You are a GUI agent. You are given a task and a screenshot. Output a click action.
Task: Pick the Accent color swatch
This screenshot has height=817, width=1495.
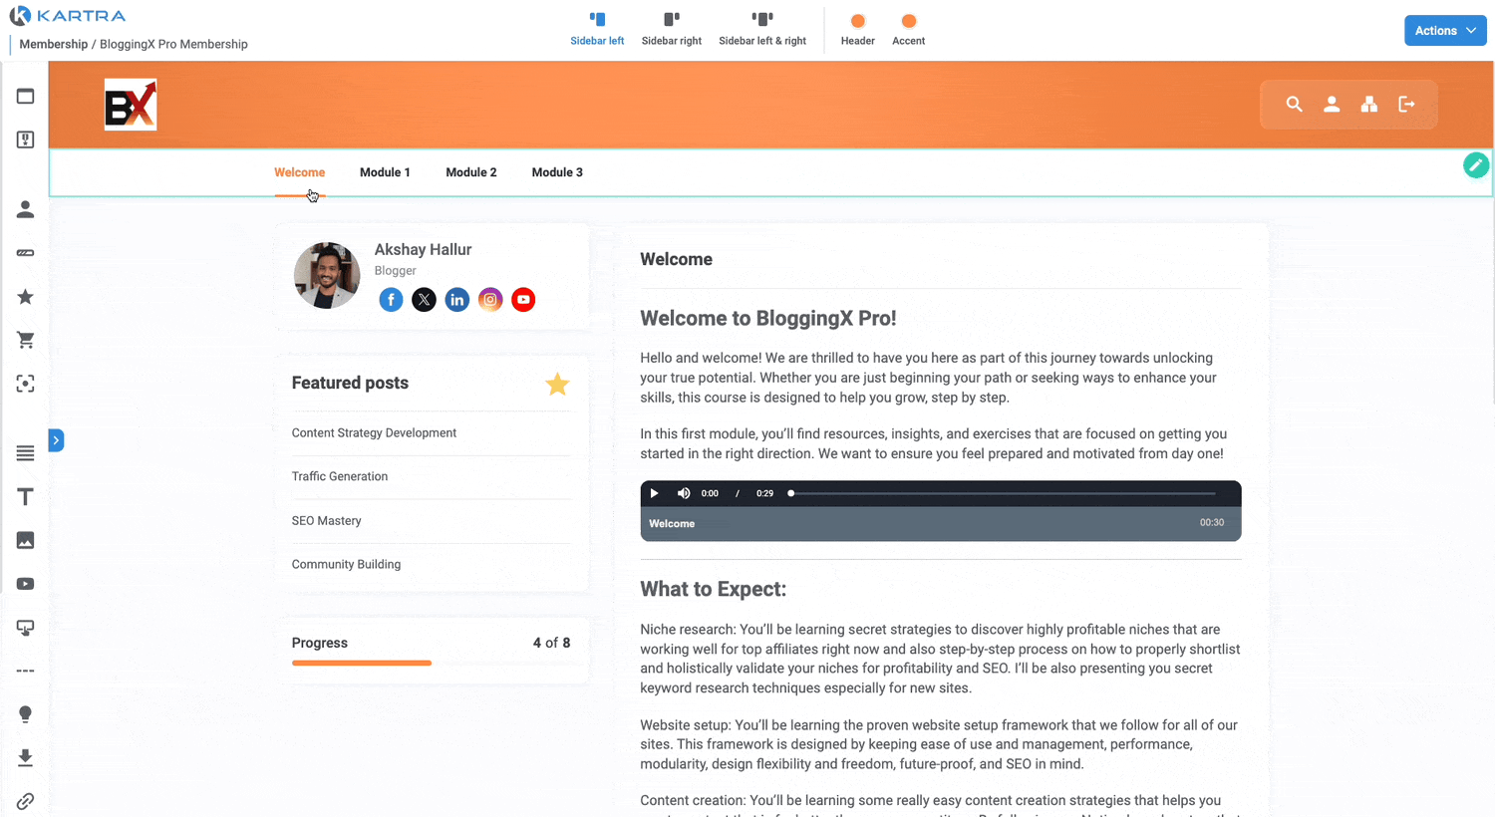[x=908, y=22]
